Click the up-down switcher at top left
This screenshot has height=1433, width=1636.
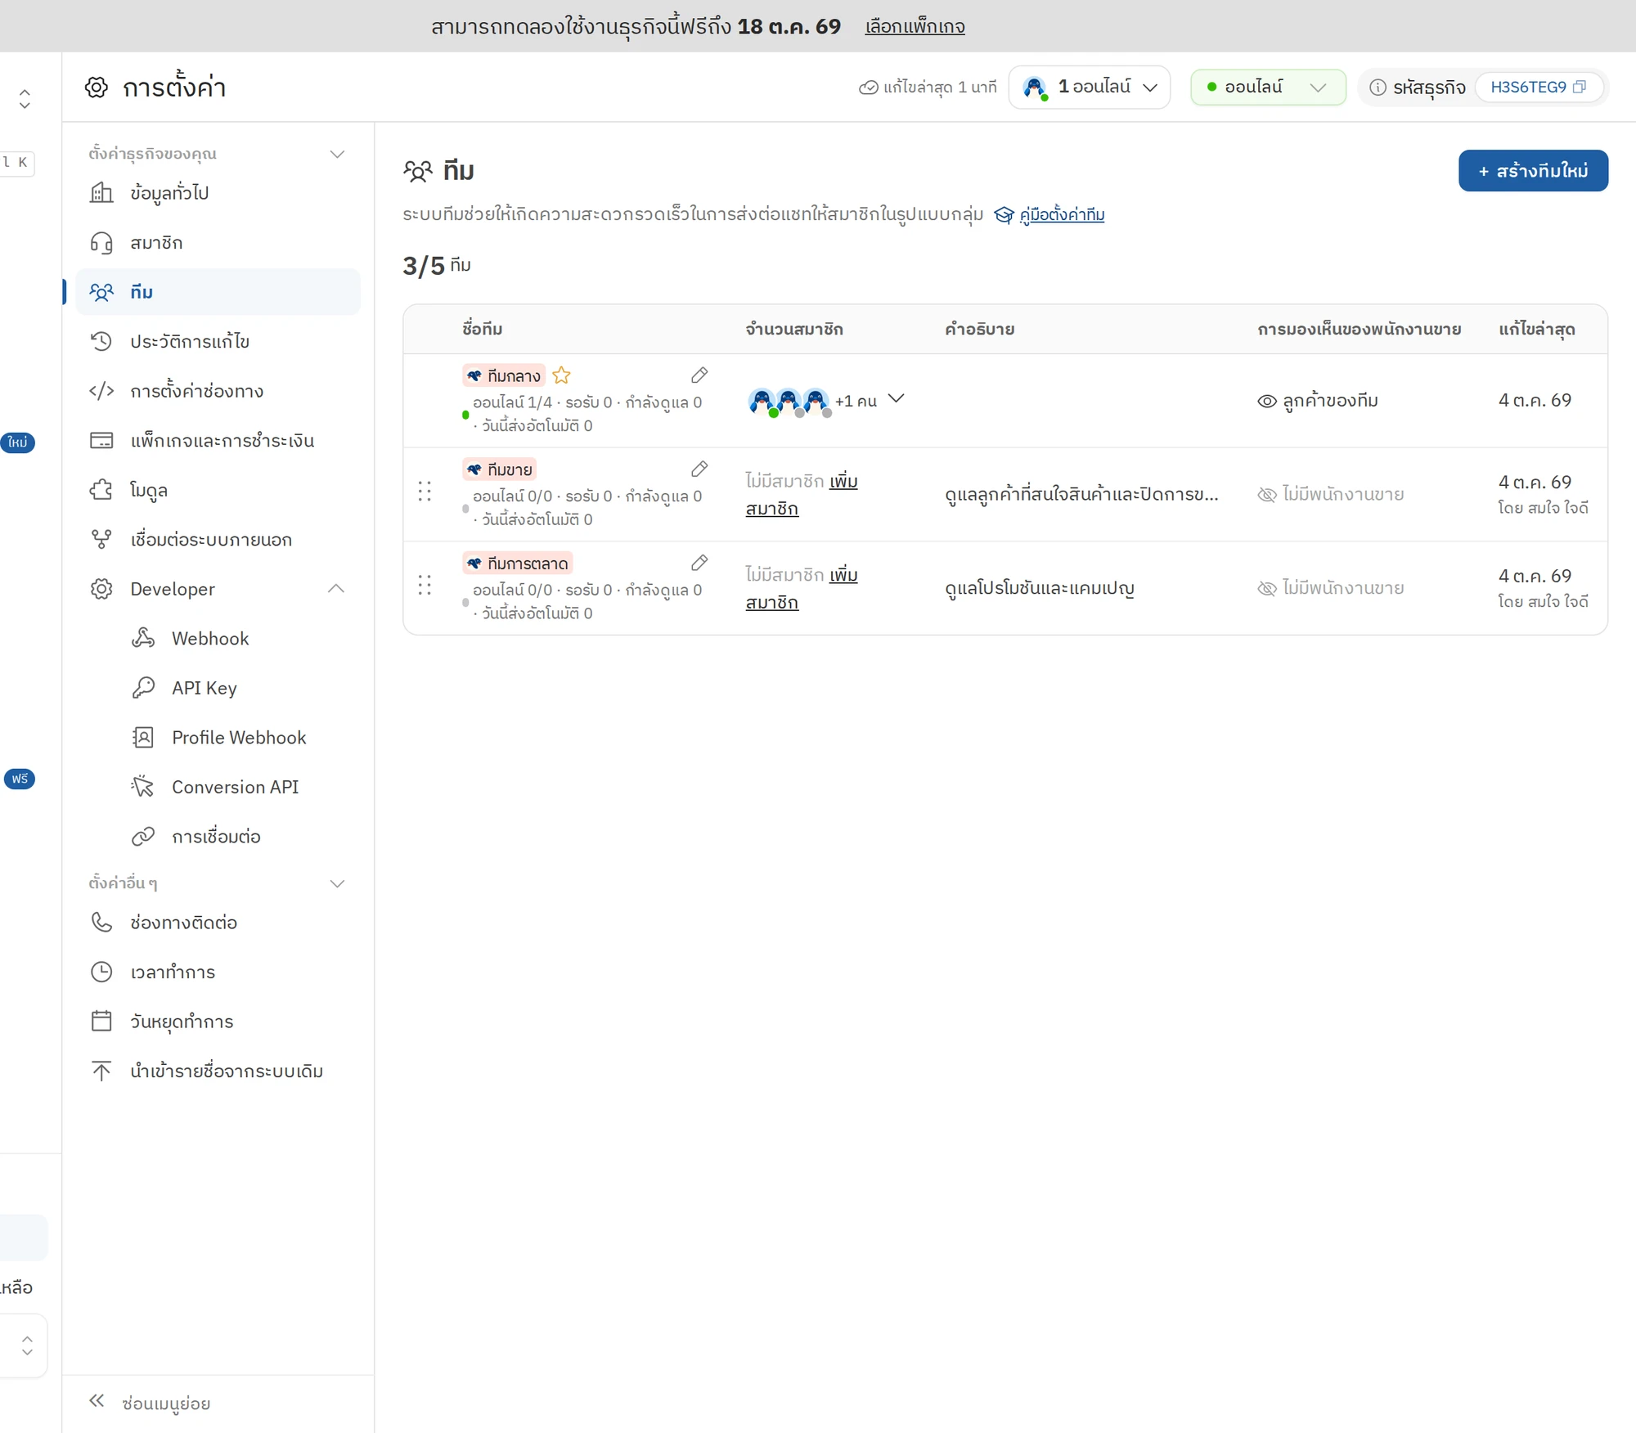tap(25, 98)
